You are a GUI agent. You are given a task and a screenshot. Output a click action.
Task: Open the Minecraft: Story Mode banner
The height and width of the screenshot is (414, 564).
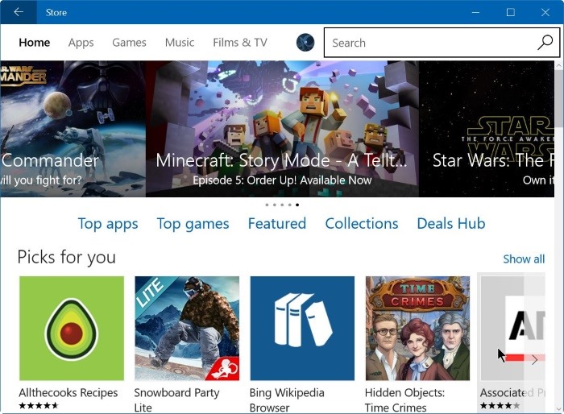(x=282, y=129)
